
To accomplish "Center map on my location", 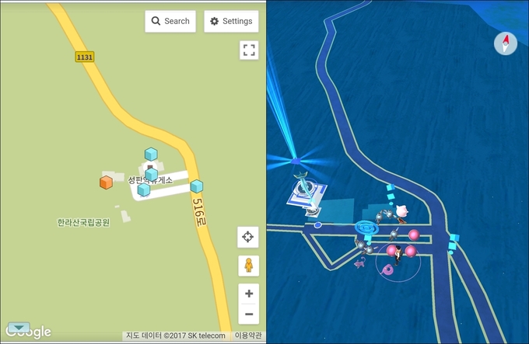I will point(248,237).
